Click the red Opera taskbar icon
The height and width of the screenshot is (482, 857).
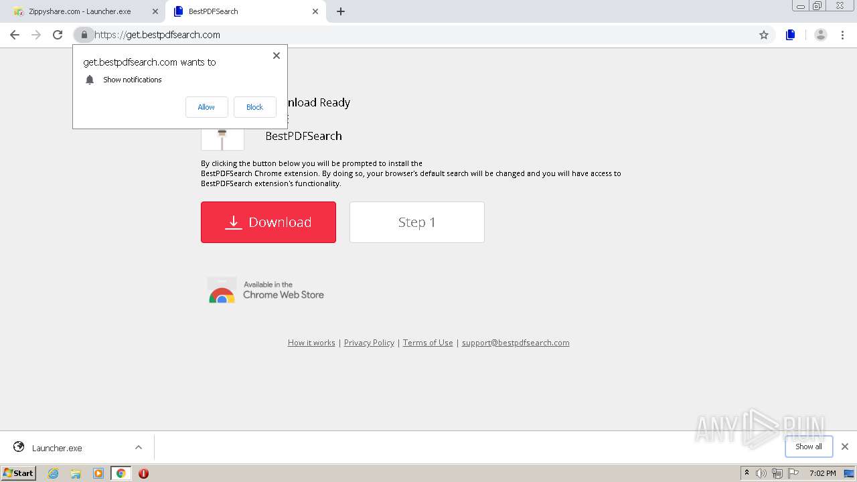(x=143, y=473)
